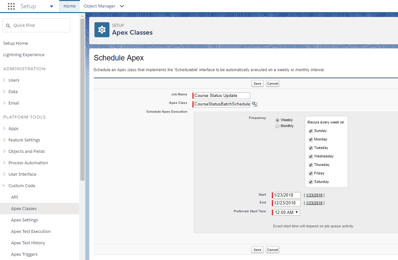Open Apex Test Execution in sidebar
Viewport: 398px width, 260px height.
pos(31,231)
